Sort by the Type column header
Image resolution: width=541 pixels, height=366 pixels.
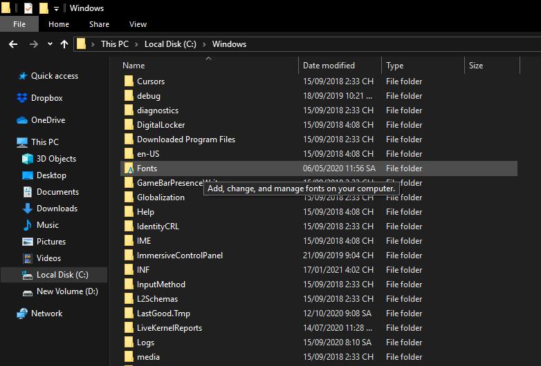395,66
